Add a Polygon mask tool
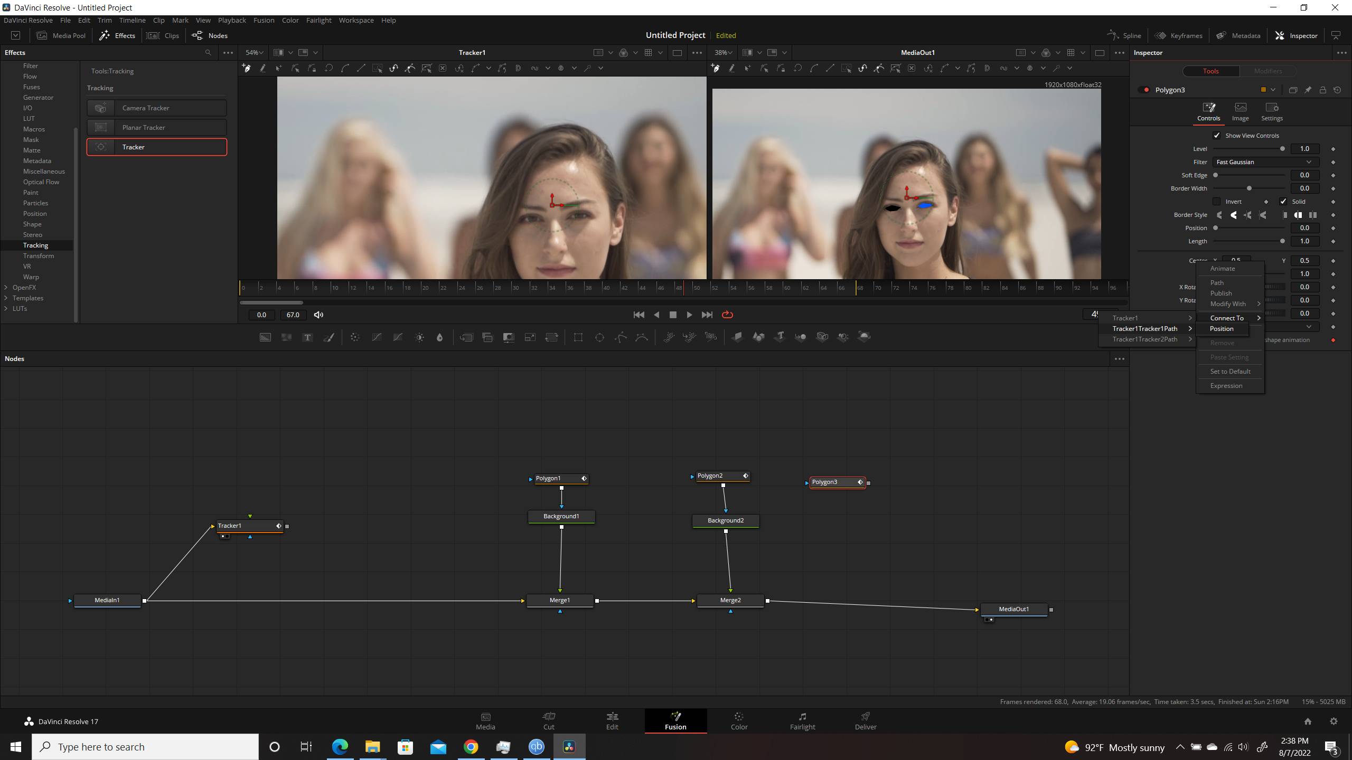Viewport: 1352px width, 760px height. pyautogui.click(x=621, y=337)
